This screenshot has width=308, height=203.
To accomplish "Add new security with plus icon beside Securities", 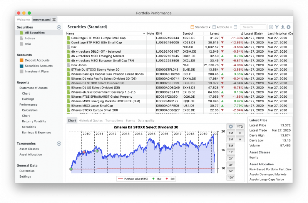I will click(x=59, y=27).
